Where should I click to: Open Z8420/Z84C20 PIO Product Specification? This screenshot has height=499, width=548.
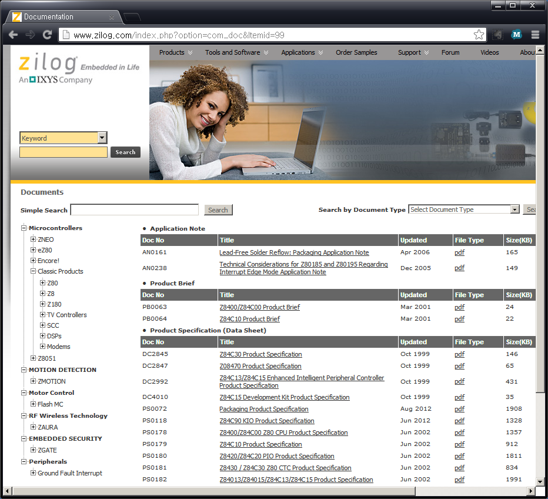pos(277,456)
